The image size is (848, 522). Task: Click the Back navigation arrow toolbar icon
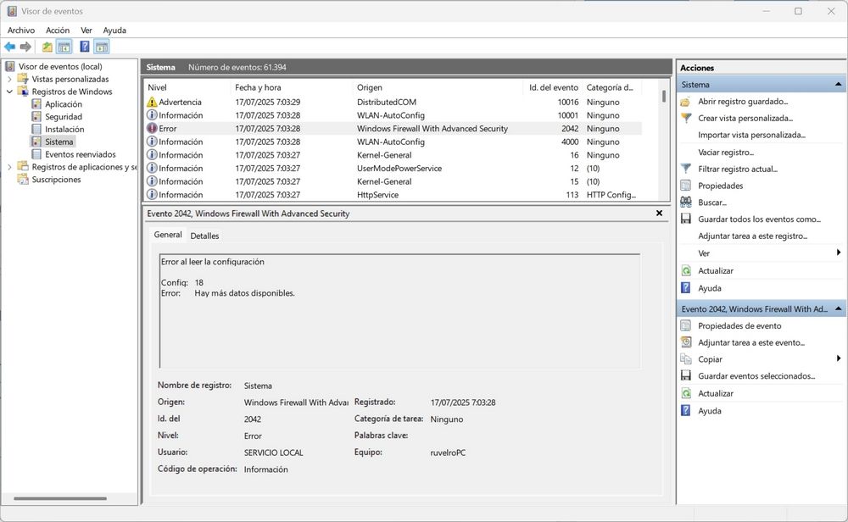[9, 47]
